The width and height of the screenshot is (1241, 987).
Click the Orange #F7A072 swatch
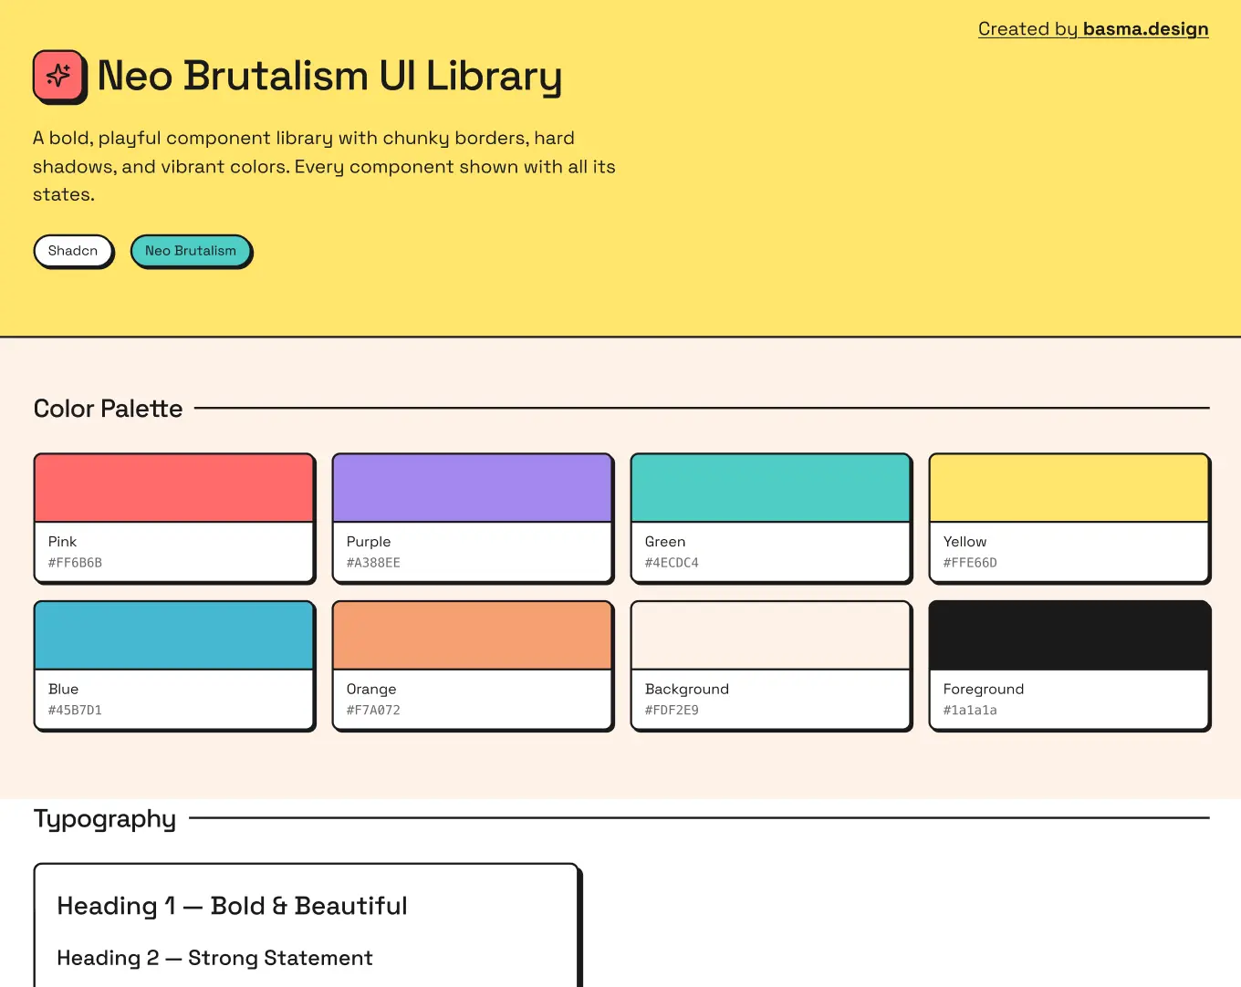[472, 634]
